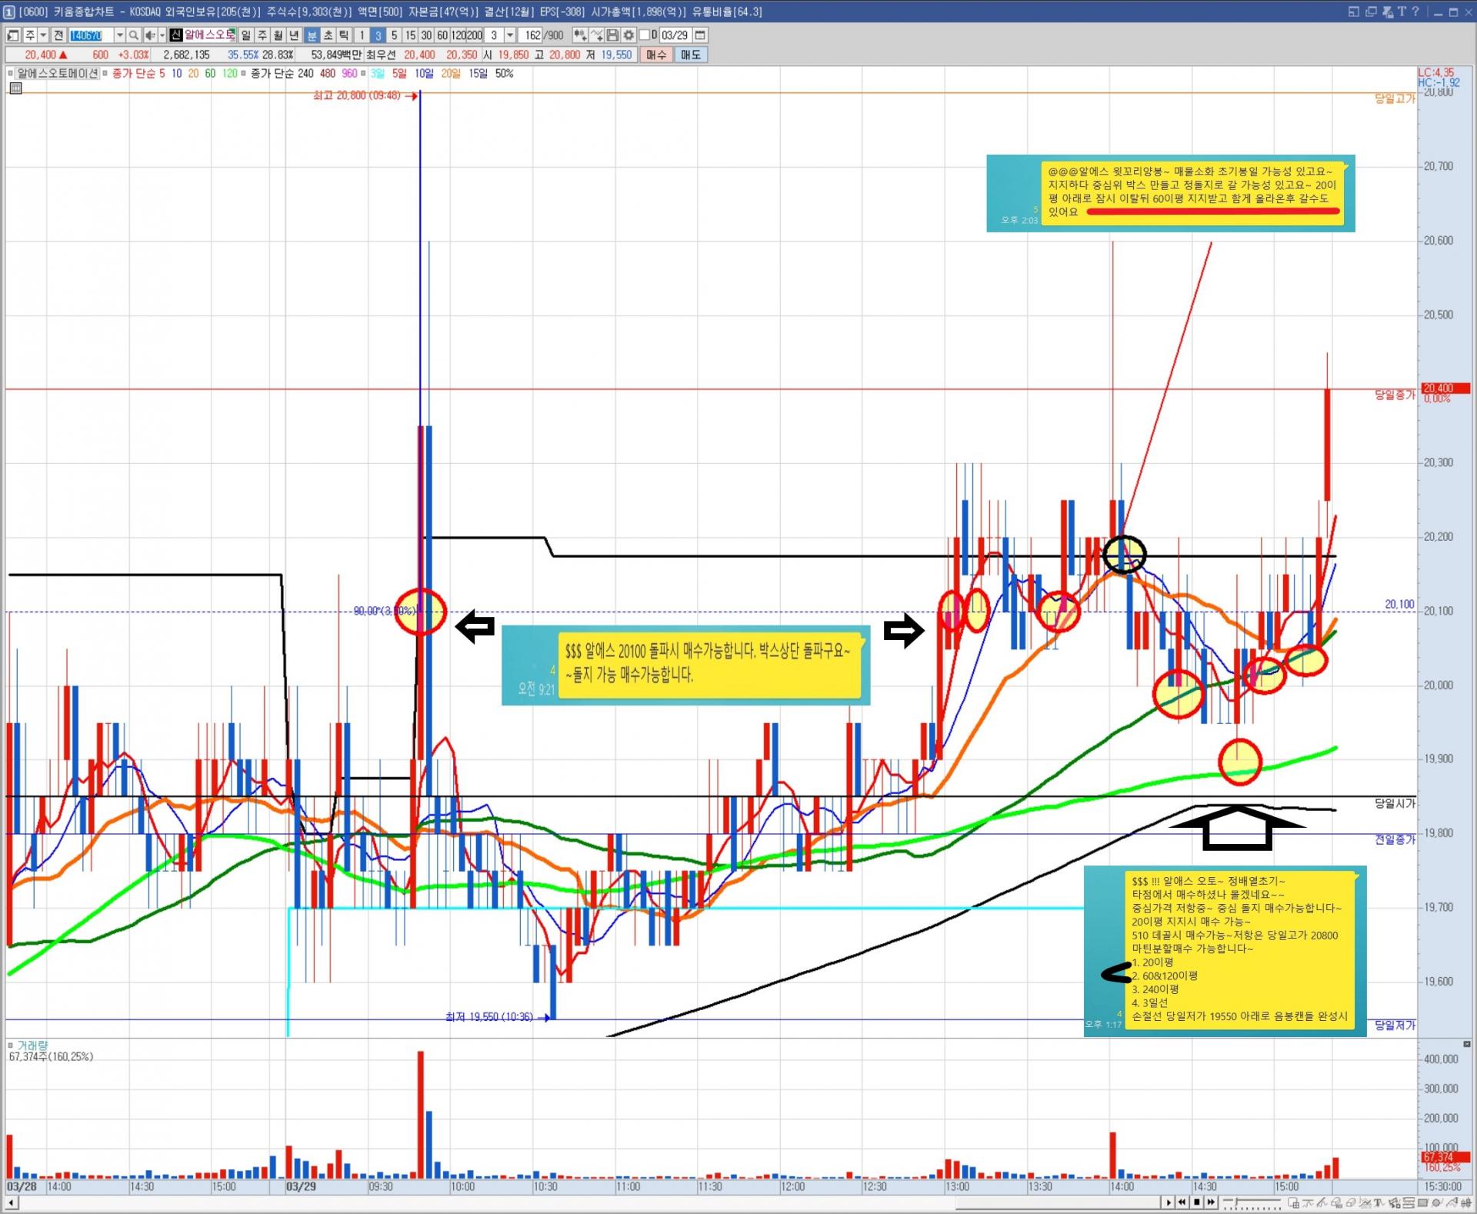Click the save chart floppy icon

612,35
